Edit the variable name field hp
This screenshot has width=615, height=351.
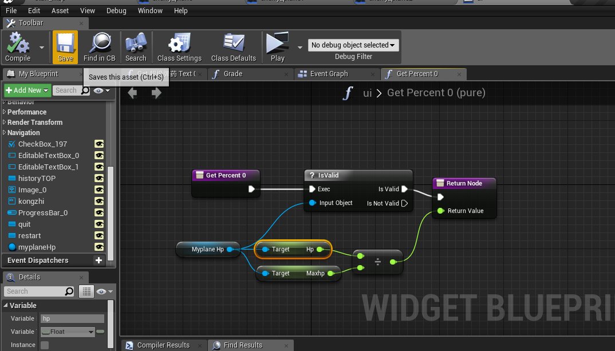[x=72, y=318]
